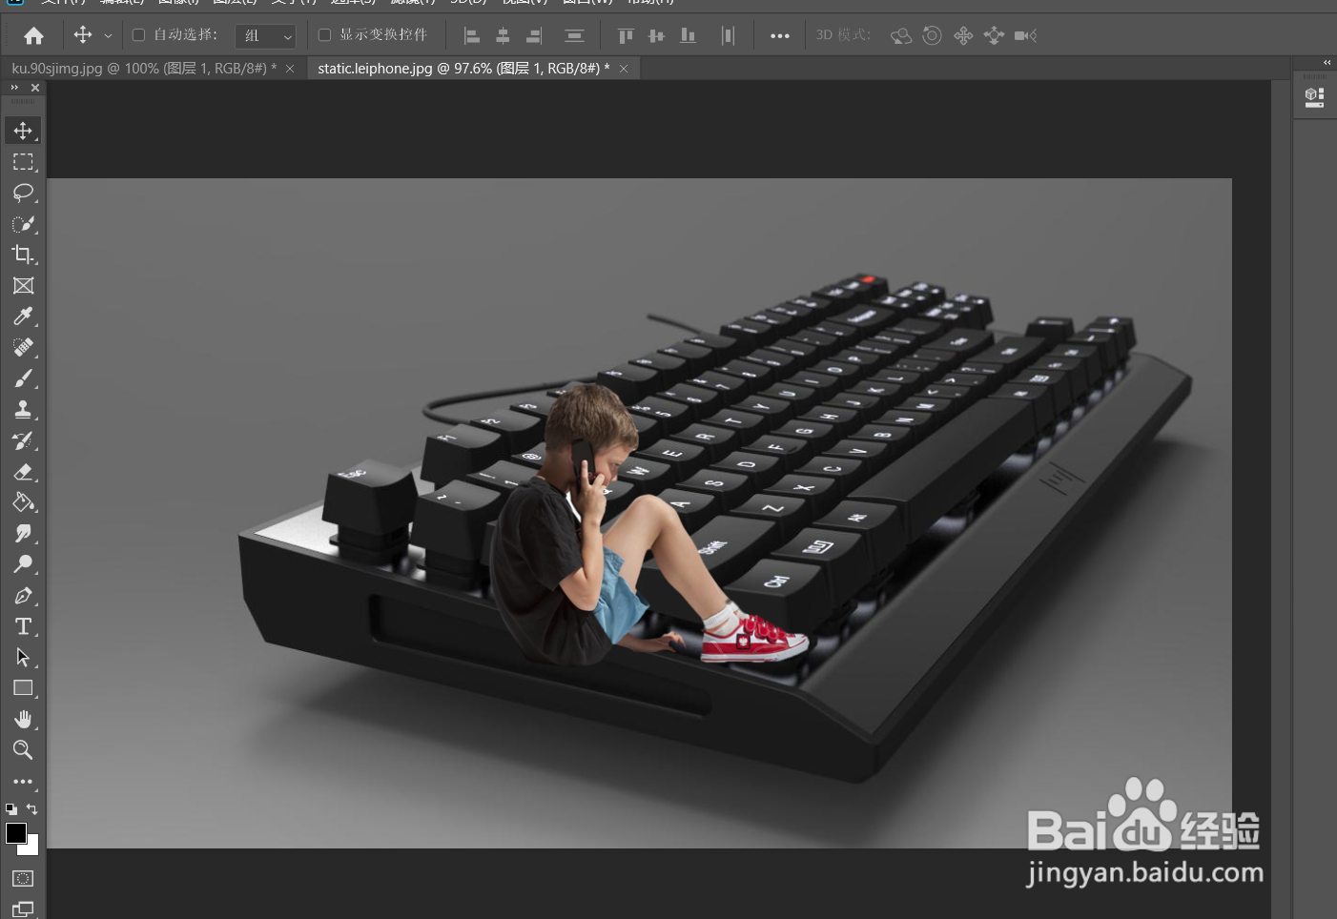1337x919 pixels.
Task: Select the Zoom tool
Action: [x=23, y=750]
